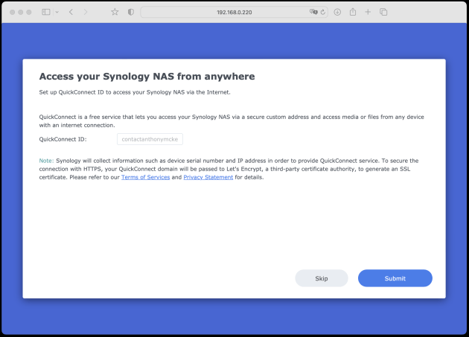The width and height of the screenshot is (469, 337).
Task: Toggle the Safari sidebar button
Action: click(45, 12)
